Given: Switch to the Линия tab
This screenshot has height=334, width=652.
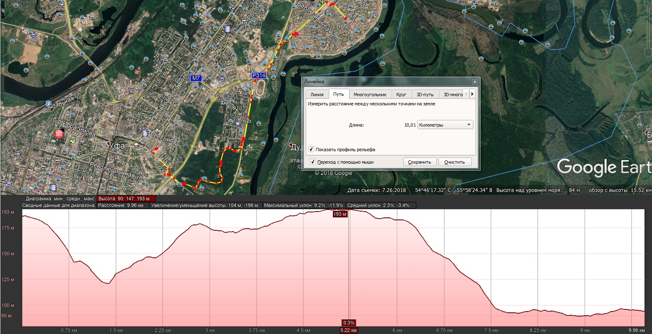Looking at the screenshot, I should (317, 95).
